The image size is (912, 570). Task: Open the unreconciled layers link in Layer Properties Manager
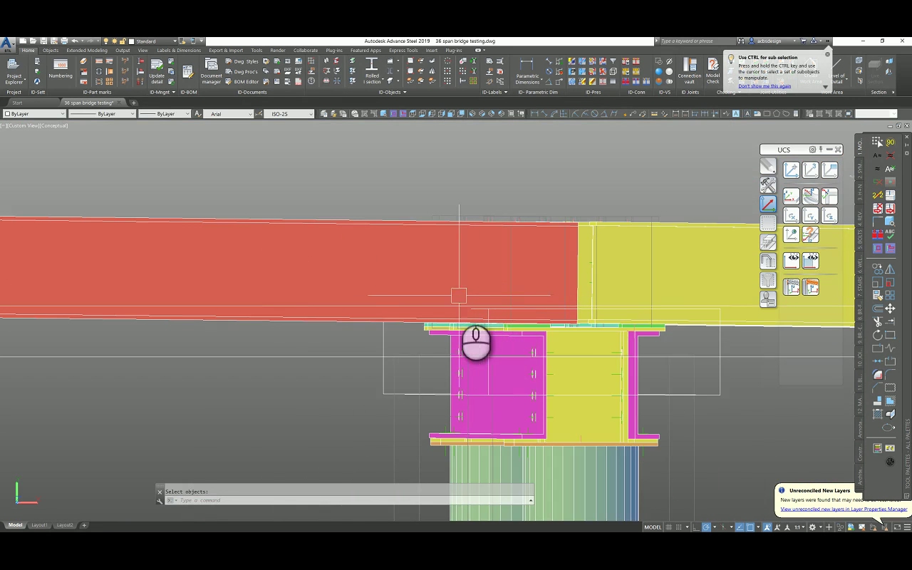click(x=844, y=509)
